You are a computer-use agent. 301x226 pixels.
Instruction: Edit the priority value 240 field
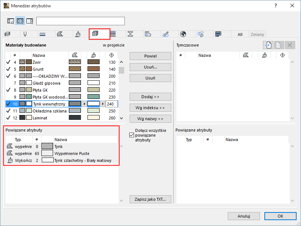[112, 104]
